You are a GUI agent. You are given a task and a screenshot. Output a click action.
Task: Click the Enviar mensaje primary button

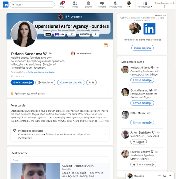pos(22,82)
